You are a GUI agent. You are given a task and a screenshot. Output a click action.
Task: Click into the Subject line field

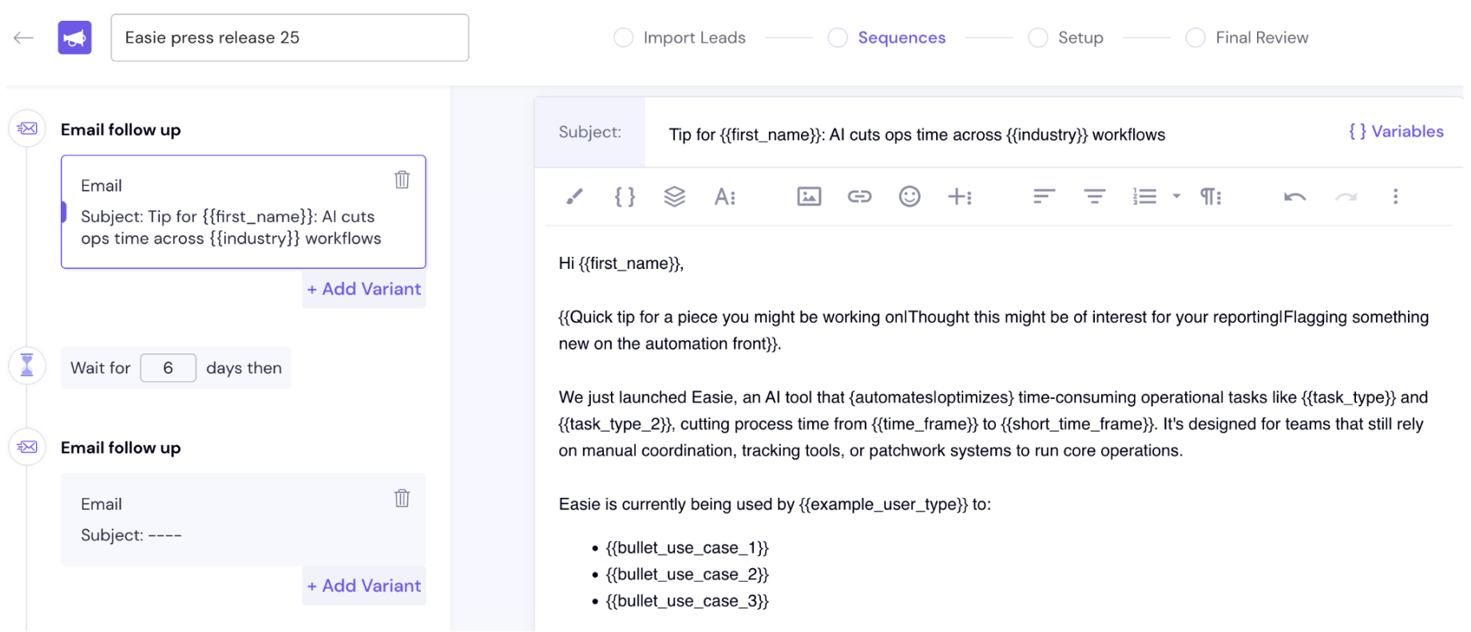coord(917,134)
